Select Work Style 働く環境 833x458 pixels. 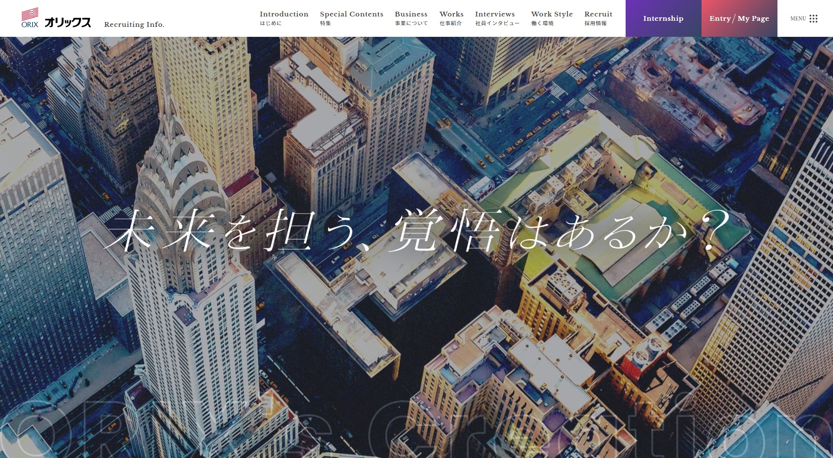552,18
